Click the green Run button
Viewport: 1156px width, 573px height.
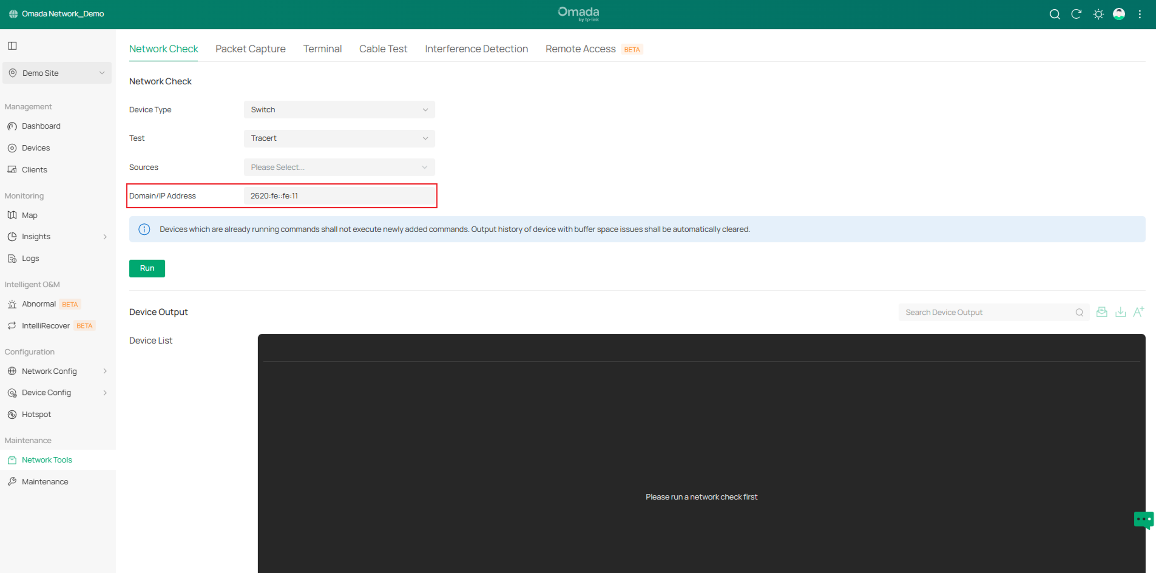[x=147, y=268]
